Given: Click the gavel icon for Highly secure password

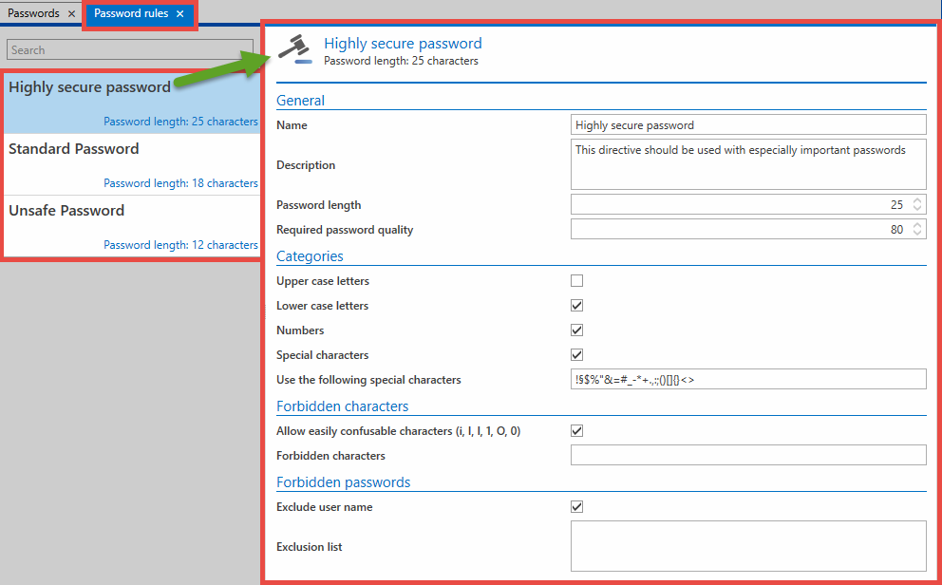Looking at the screenshot, I should (x=295, y=47).
